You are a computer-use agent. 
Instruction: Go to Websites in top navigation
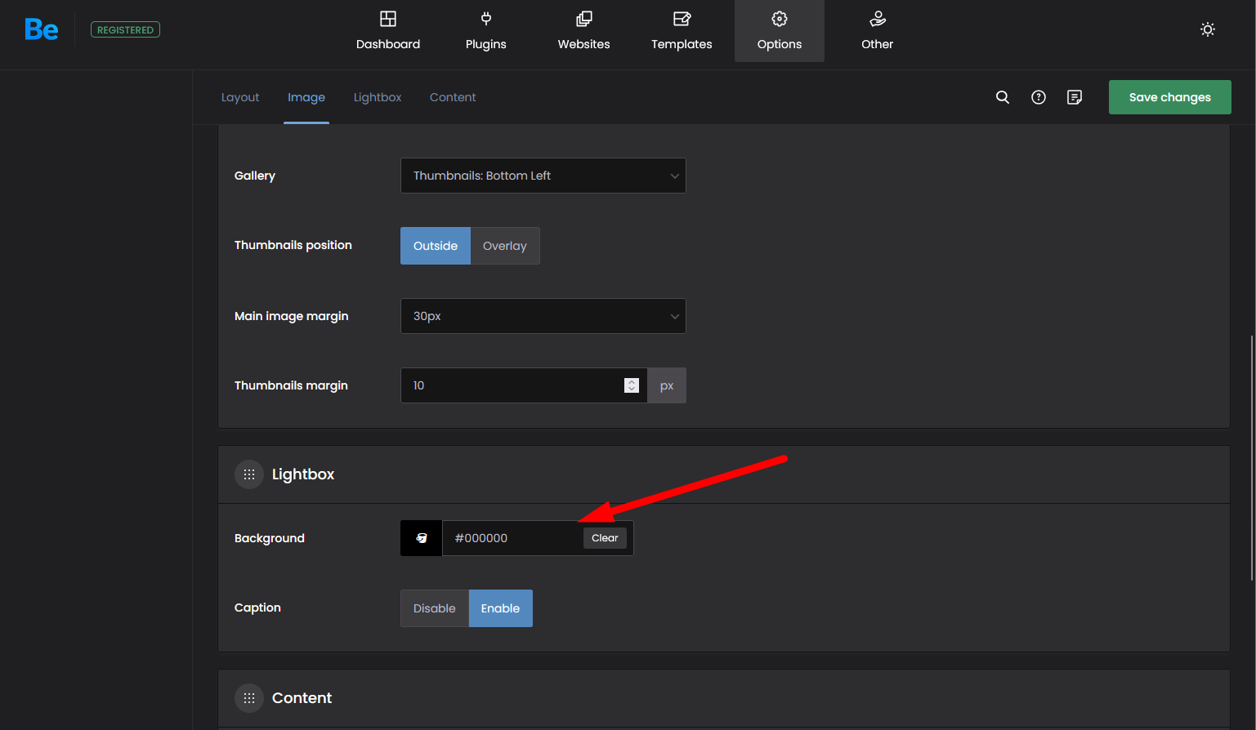[x=583, y=31]
